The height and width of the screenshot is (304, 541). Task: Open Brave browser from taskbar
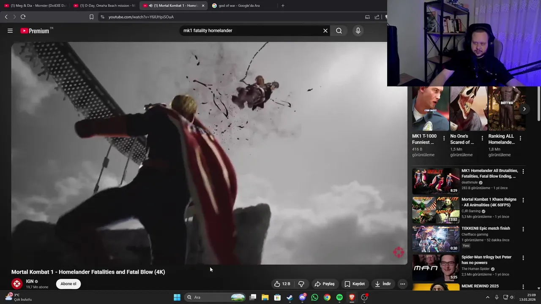(352, 297)
